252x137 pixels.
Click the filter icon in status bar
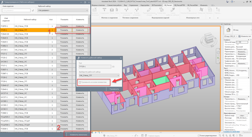click(240, 136)
